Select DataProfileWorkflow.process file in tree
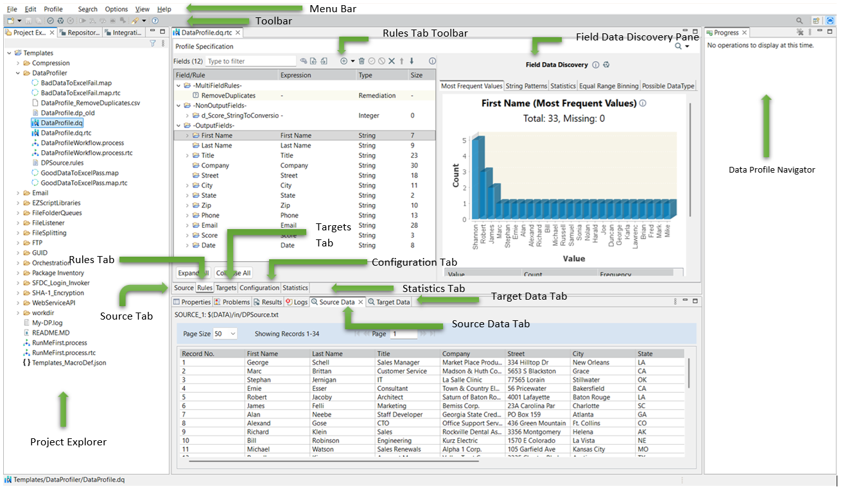Screen dimensions: 843x489 82,143
